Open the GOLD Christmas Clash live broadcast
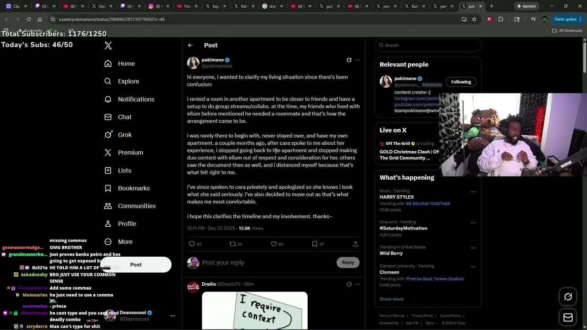 point(409,154)
